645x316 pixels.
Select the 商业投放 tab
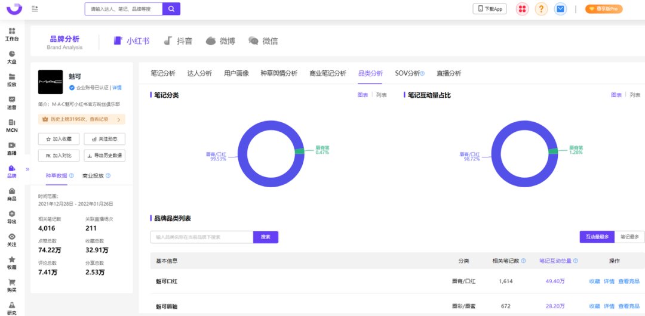point(93,175)
